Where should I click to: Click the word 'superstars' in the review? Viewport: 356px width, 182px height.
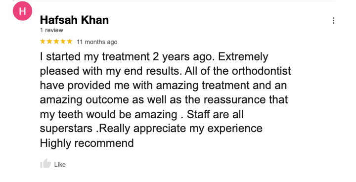click(66, 129)
